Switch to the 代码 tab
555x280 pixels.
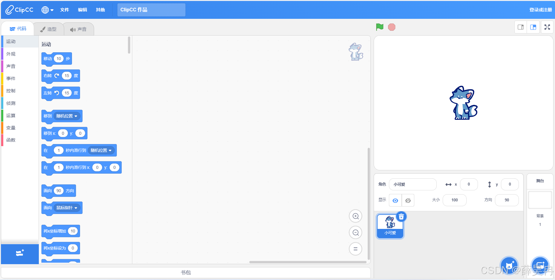pos(18,29)
